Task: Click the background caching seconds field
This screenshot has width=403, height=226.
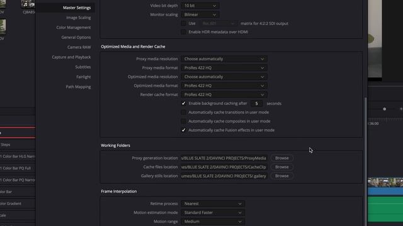Action: click(256, 104)
